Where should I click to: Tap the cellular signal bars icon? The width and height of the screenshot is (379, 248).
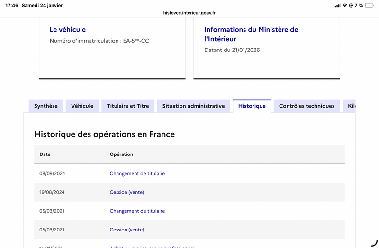pos(337,5)
